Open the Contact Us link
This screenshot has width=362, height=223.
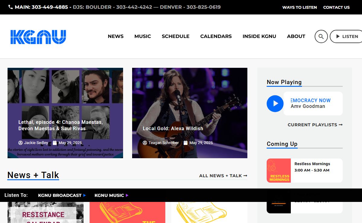[336, 7]
